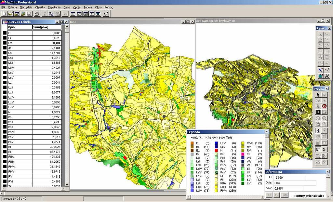333x202 pixels.
Task: Toggle selection box for row LzIV
Action: coord(5,98)
